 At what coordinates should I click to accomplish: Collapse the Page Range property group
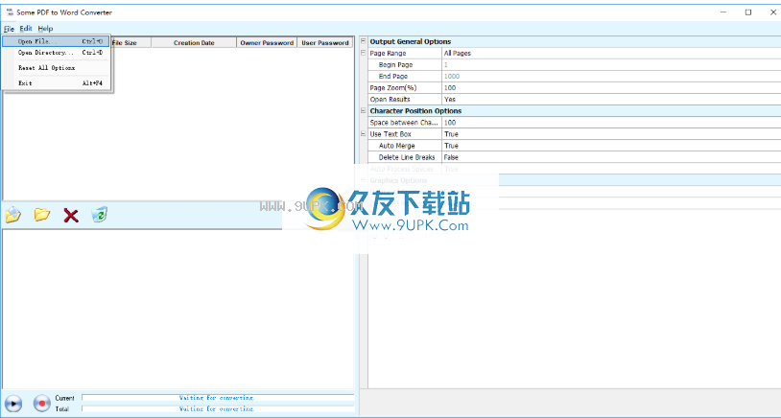[x=363, y=53]
